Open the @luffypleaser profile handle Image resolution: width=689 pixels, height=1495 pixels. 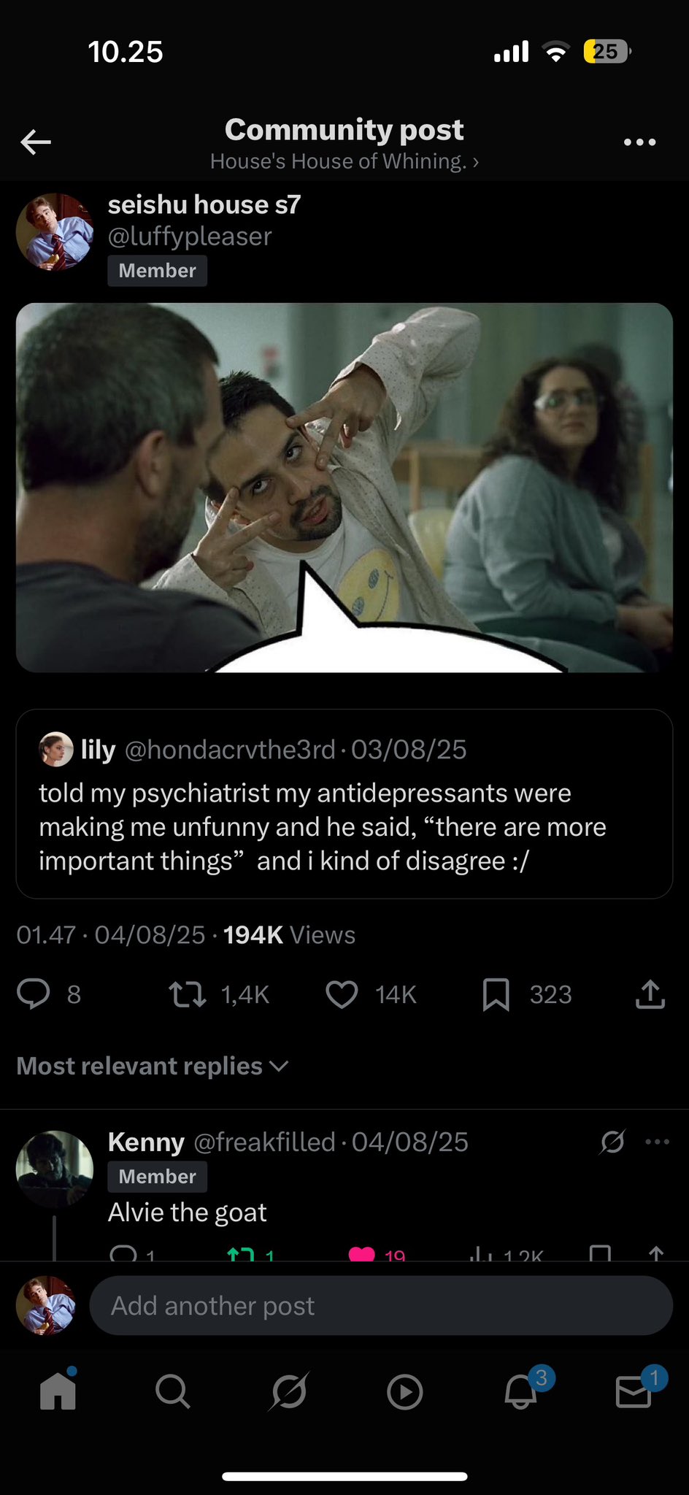(190, 237)
